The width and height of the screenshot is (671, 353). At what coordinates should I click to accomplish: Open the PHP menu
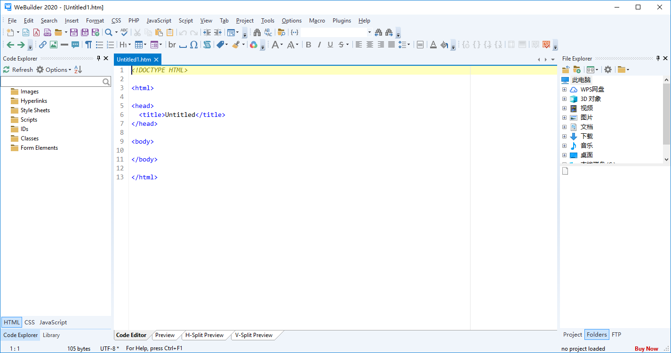point(134,21)
